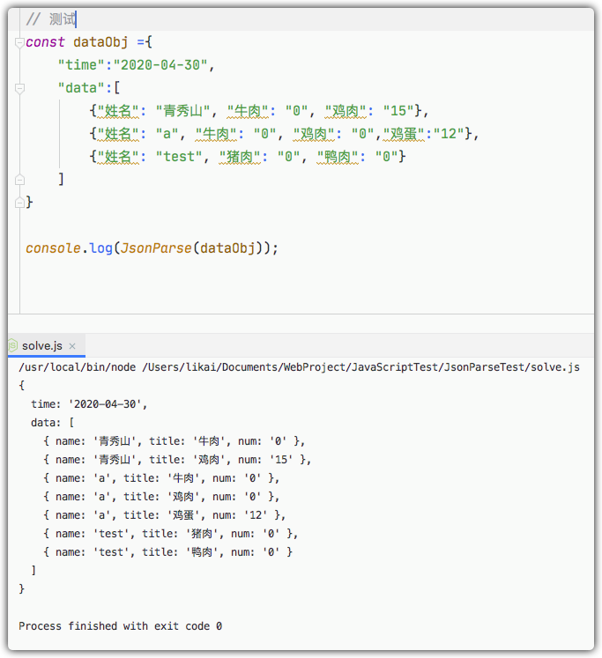Click the console identifier in the log statement
This screenshot has height=658, width=602.
click(x=53, y=248)
